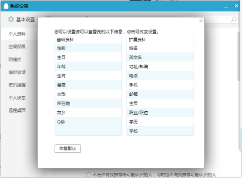The width and height of the screenshot is (242, 178).
Task: Click the 主页 row
Action: 160,104
